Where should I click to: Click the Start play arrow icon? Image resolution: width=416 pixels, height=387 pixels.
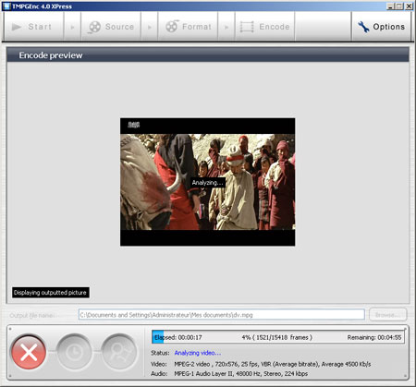[17, 27]
